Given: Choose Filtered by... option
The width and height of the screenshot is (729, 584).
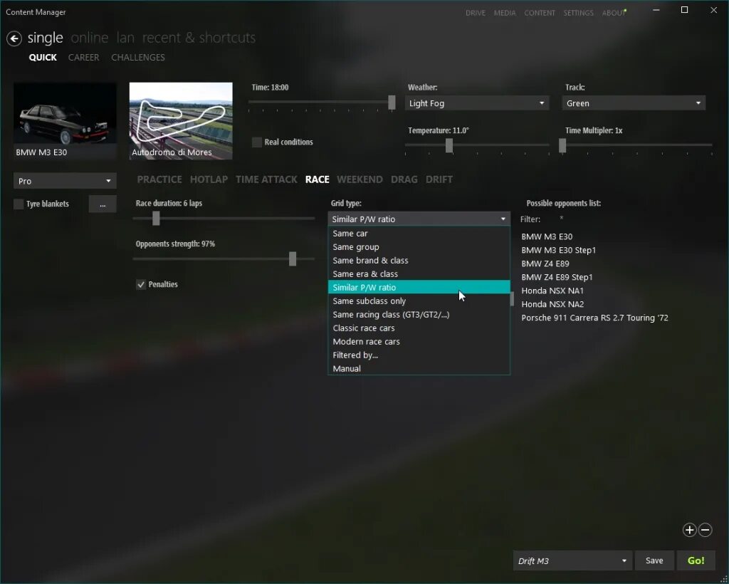Looking at the screenshot, I should [x=419, y=355].
